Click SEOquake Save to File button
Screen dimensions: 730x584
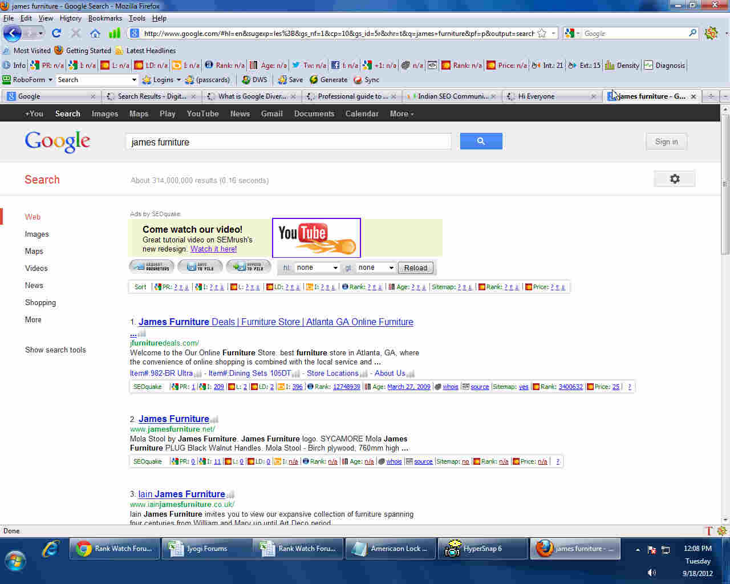[x=200, y=266]
